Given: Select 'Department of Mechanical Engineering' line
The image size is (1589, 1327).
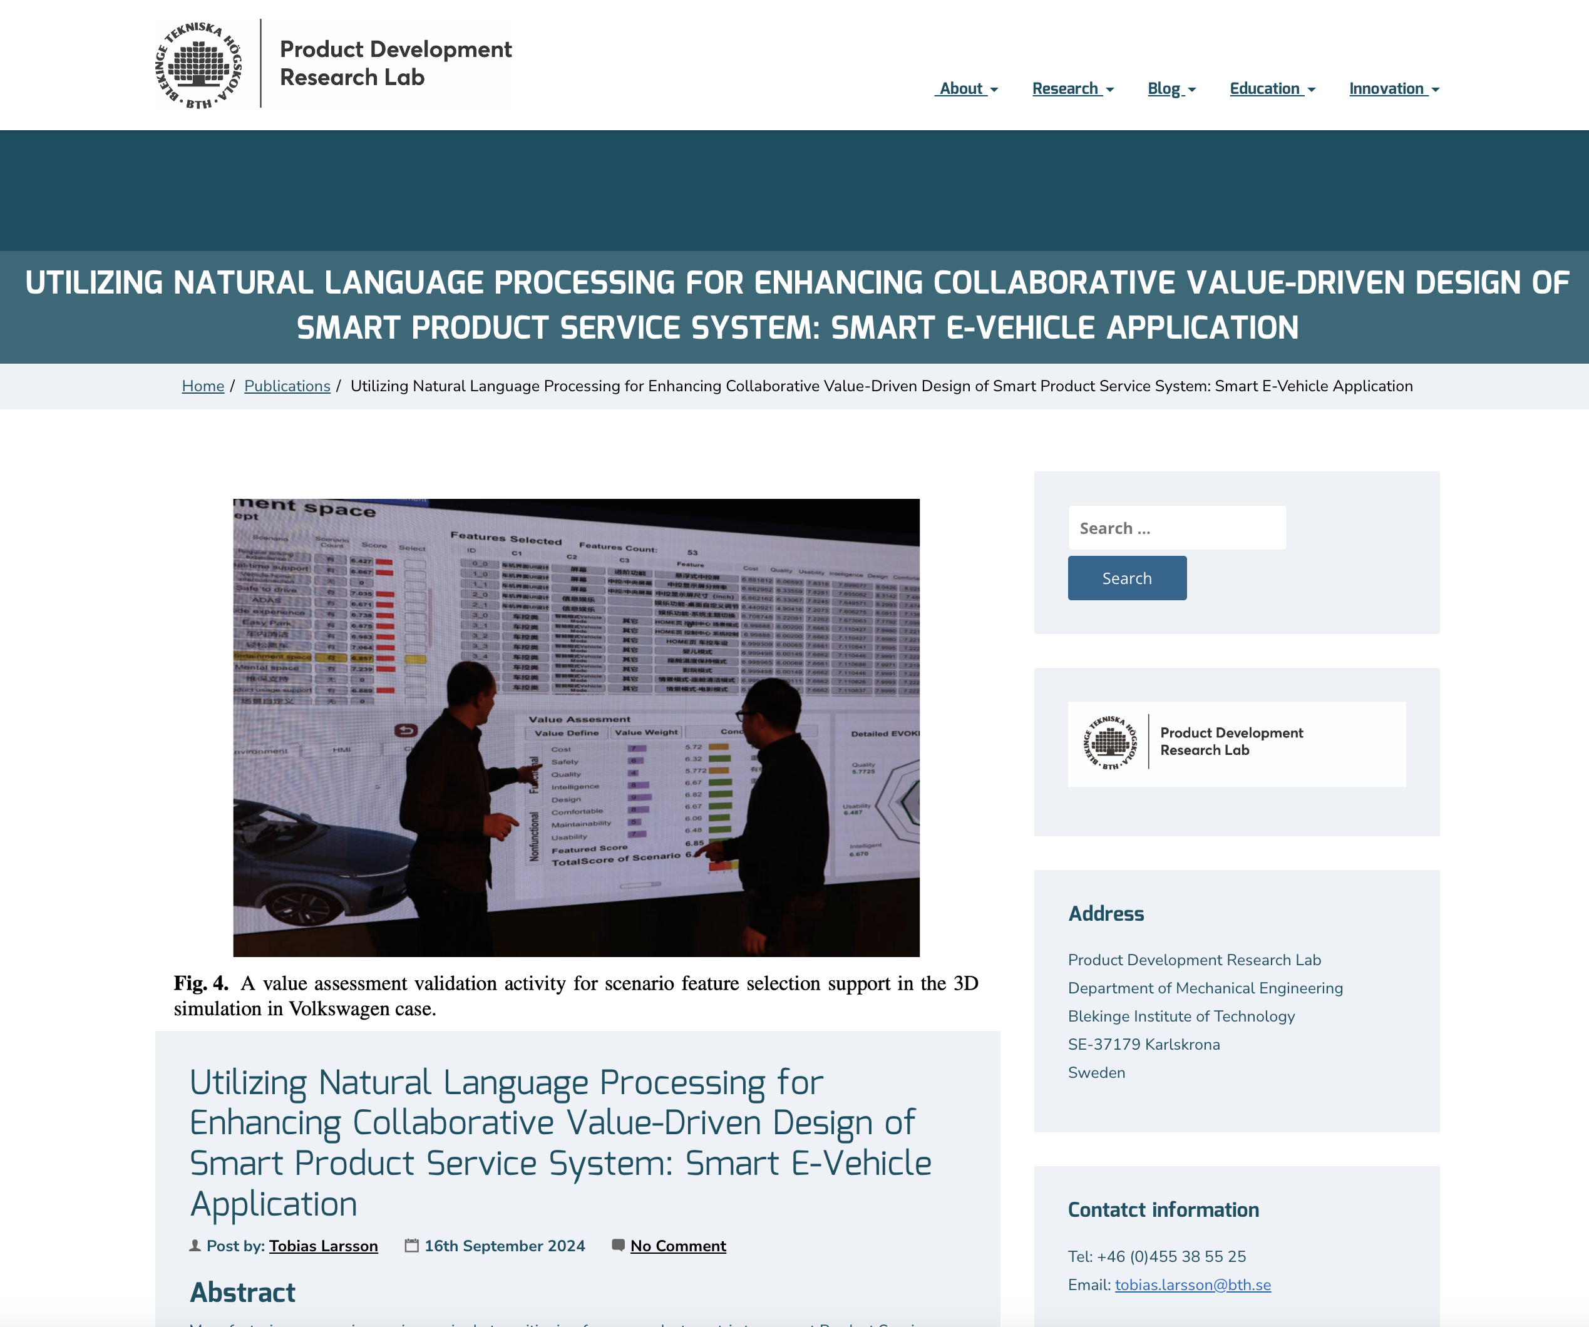Looking at the screenshot, I should point(1205,988).
